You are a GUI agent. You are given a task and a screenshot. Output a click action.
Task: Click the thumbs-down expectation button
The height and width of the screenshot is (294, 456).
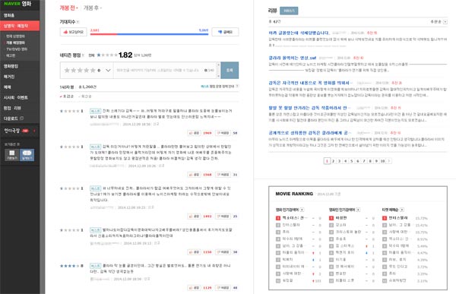click(226, 32)
